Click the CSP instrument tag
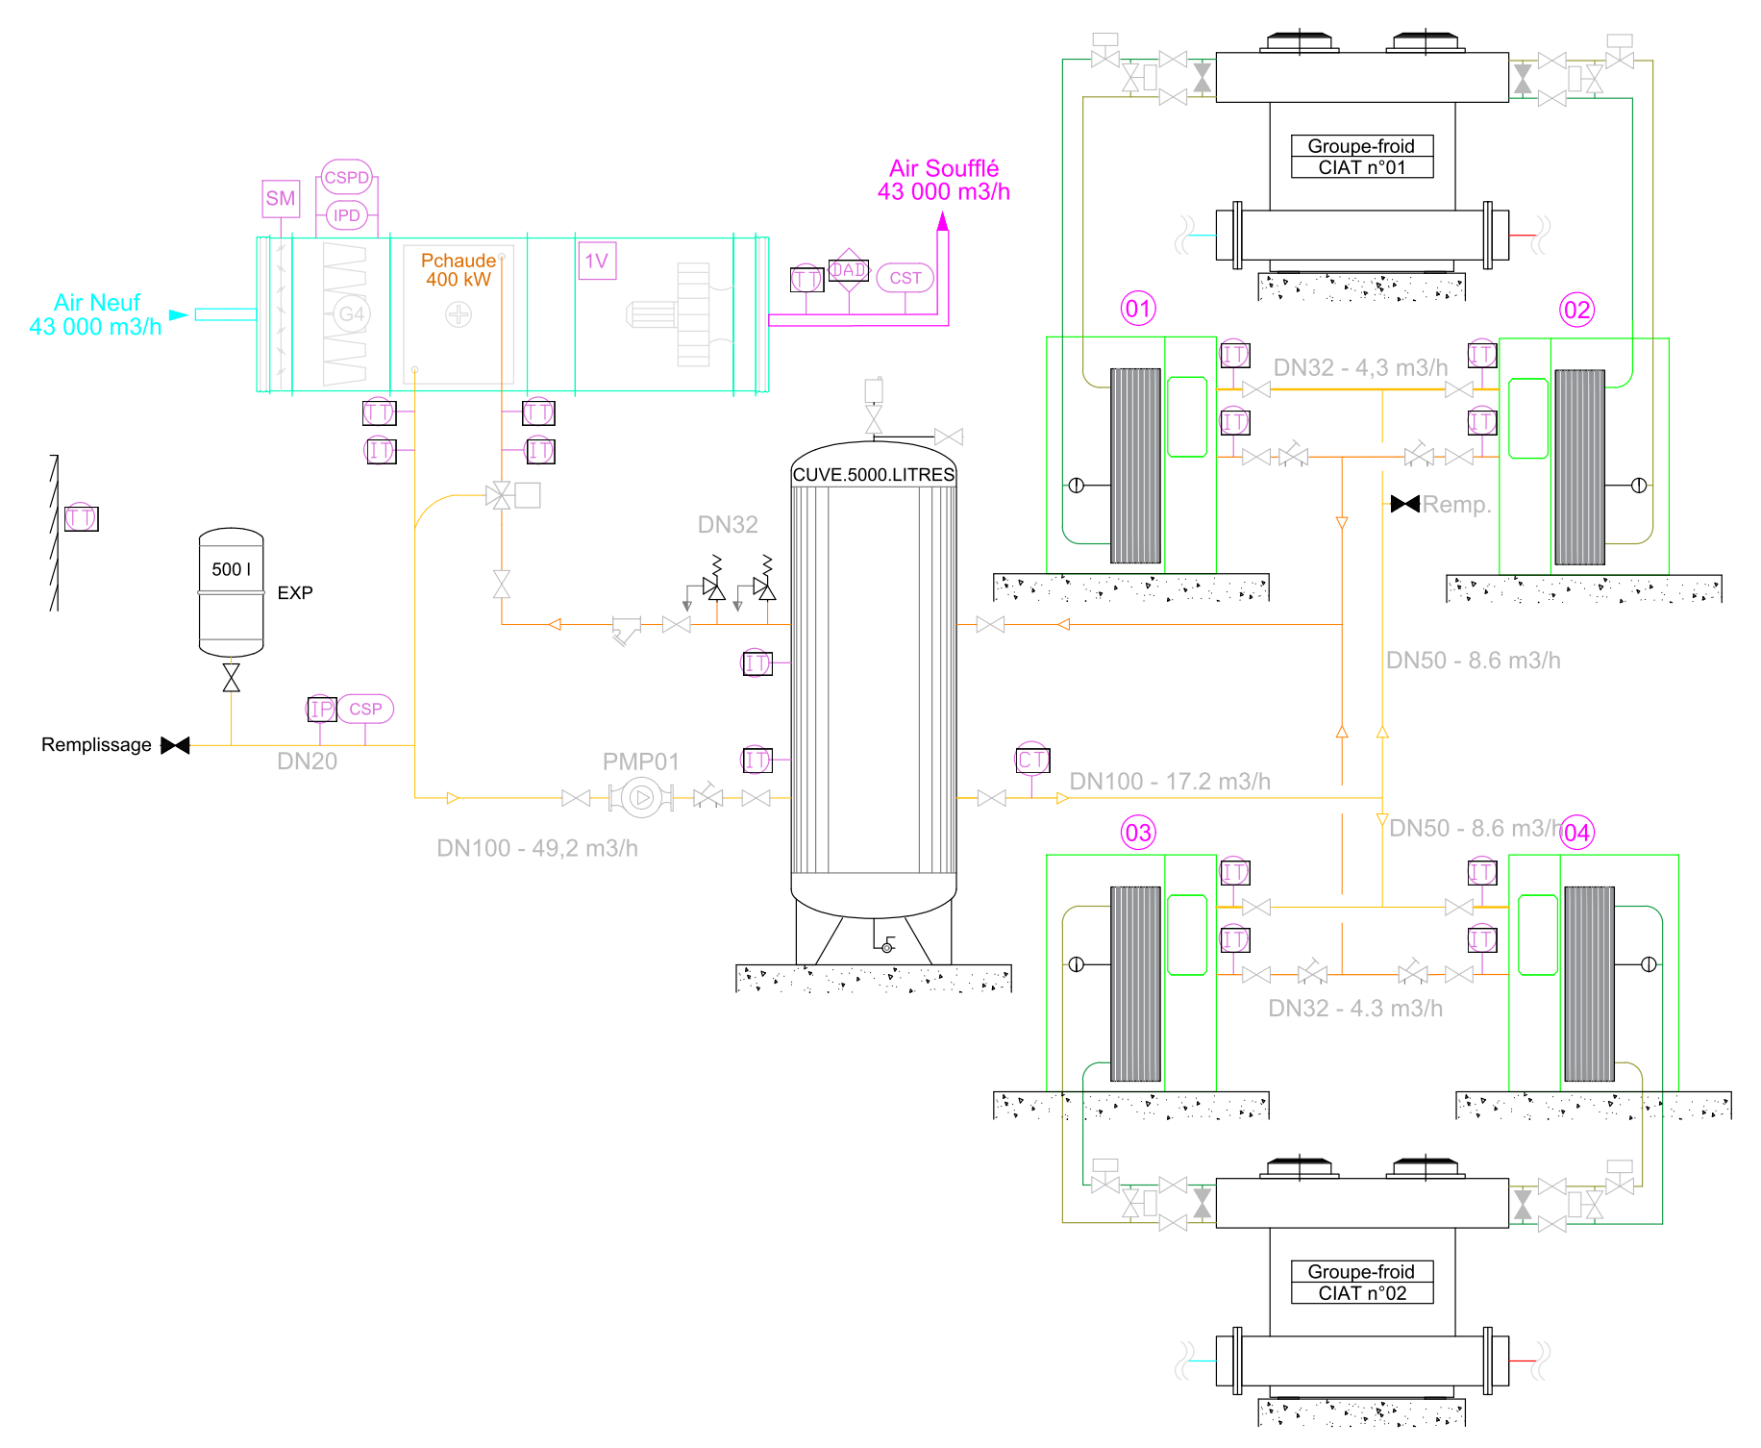The image size is (1761, 1448). [x=365, y=709]
